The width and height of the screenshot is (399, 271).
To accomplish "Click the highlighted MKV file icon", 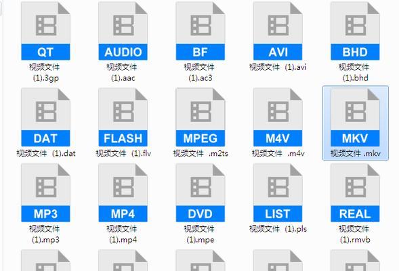I will pos(355,117).
